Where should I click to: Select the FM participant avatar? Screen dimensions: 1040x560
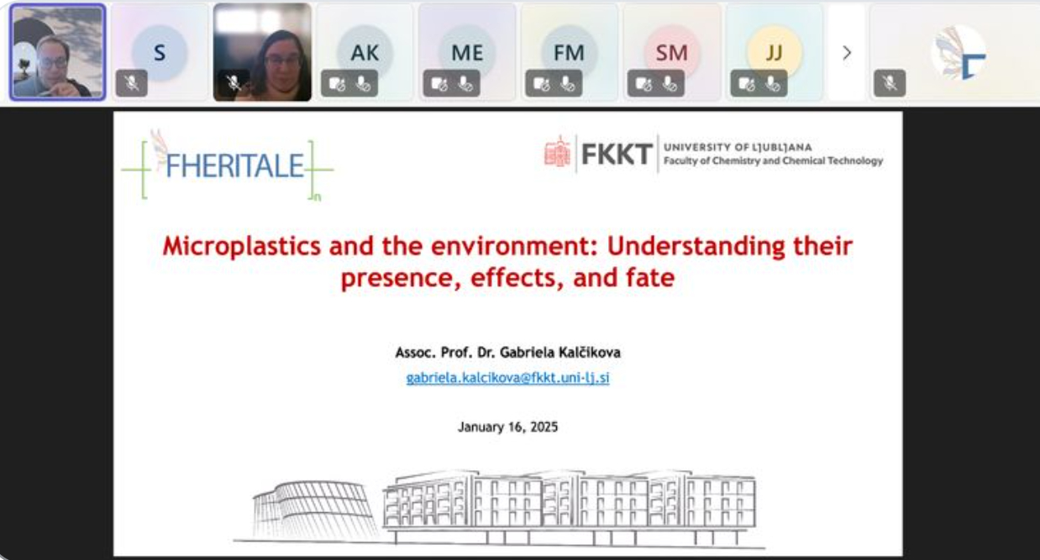click(569, 52)
